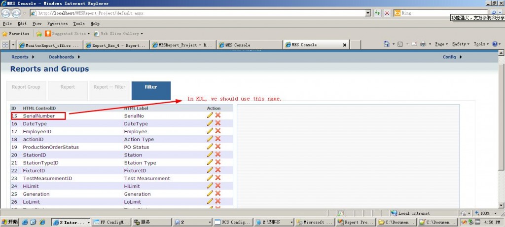Delete the HiLimit filter row
This screenshot has height=227, width=505.
pos(218,186)
